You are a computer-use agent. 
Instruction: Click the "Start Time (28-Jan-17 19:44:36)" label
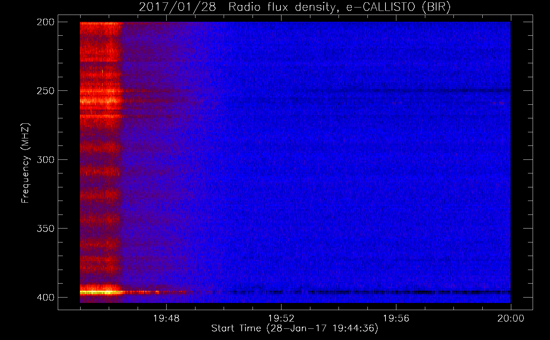(295, 328)
